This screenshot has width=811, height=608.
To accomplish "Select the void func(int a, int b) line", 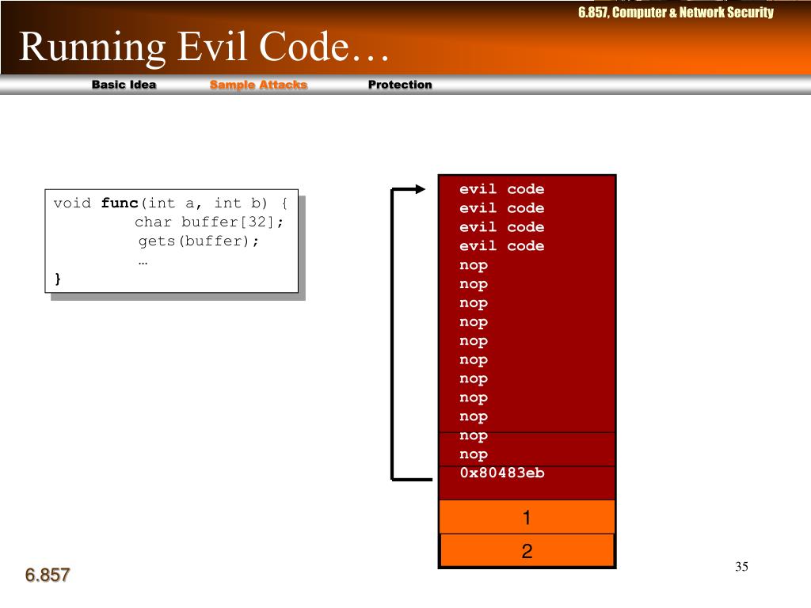I will (171, 203).
